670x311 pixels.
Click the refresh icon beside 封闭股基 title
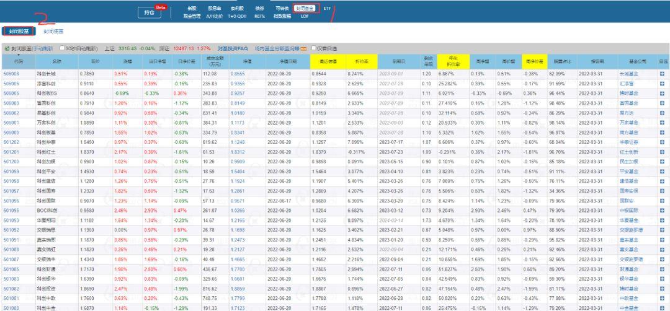[x=7, y=48]
